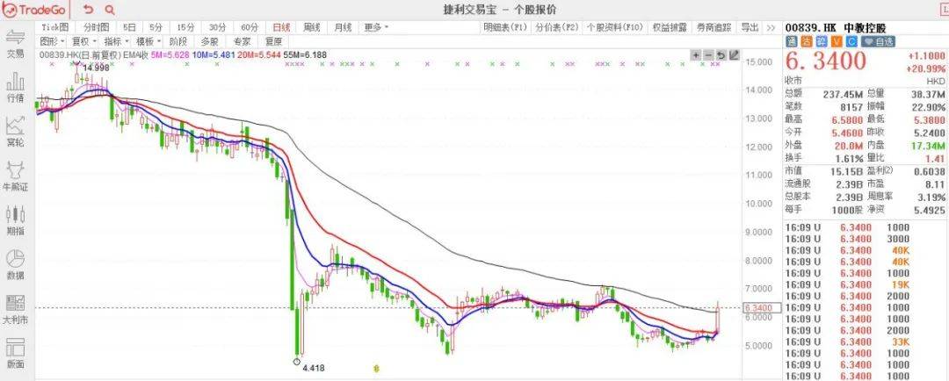The image size is (949, 381).
Task: Open the 图形 chart type dropdown
Action: click(51, 41)
